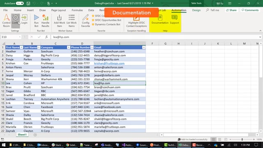Select cell containing Automation Anywhere
This screenshot has width=263, height=148.
pyautogui.click(x=55, y=99)
